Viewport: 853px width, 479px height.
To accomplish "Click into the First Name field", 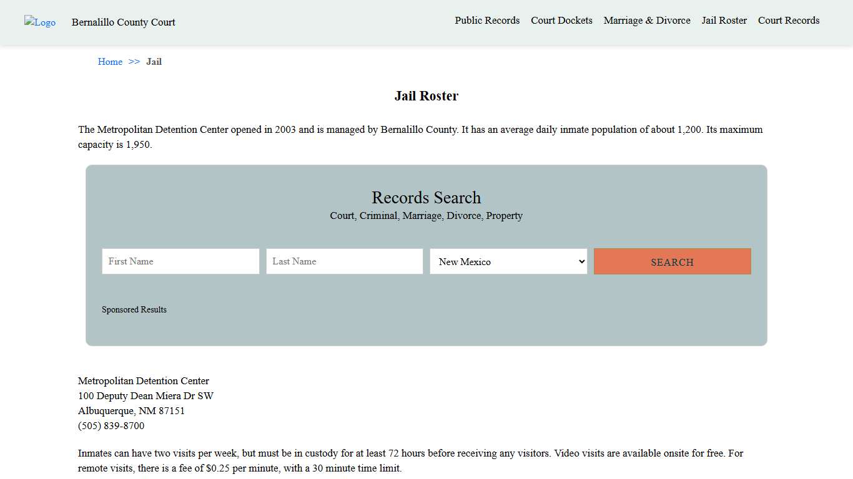I will pyautogui.click(x=180, y=261).
